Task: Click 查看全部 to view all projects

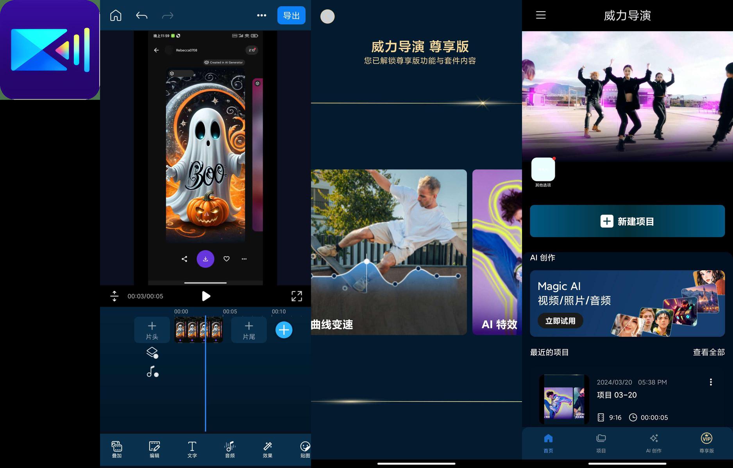Action: click(x=709, y=353)
